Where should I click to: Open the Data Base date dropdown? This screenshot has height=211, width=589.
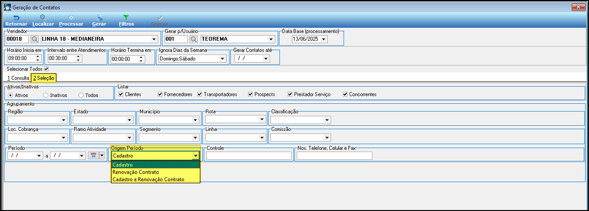[324, 39]
